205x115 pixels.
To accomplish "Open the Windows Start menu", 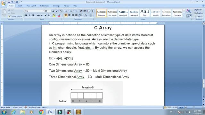I will (x=4, y=112).
